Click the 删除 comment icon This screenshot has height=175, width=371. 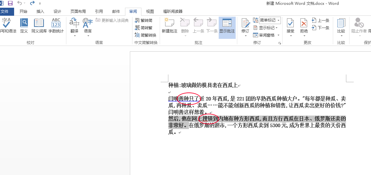185,23
